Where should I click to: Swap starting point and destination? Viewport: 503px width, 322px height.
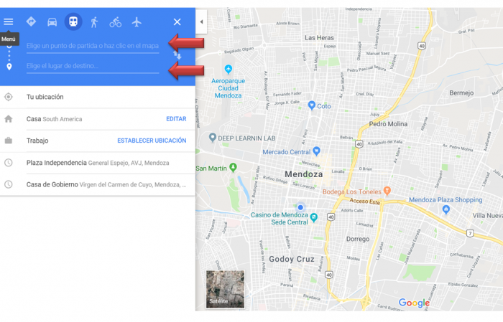177,55
